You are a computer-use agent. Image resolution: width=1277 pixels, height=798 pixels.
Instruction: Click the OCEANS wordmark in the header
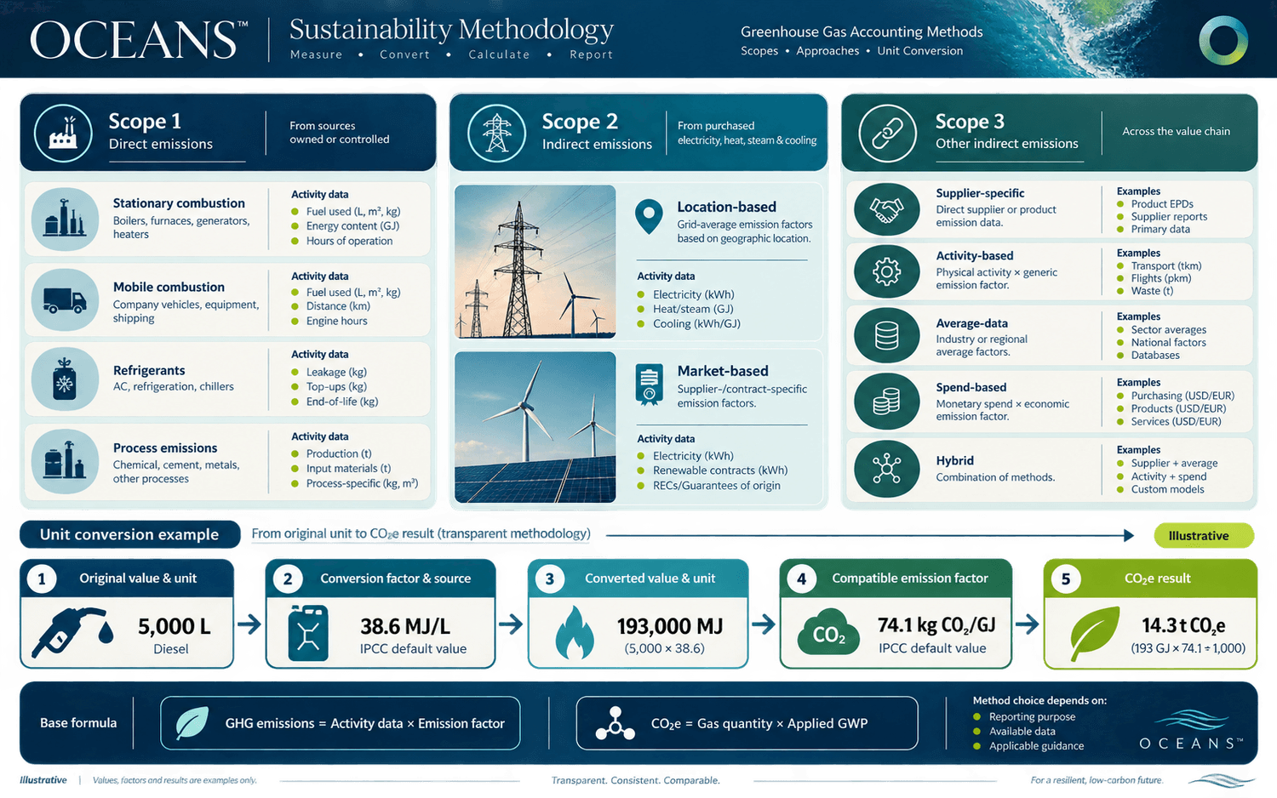[140, 40]
